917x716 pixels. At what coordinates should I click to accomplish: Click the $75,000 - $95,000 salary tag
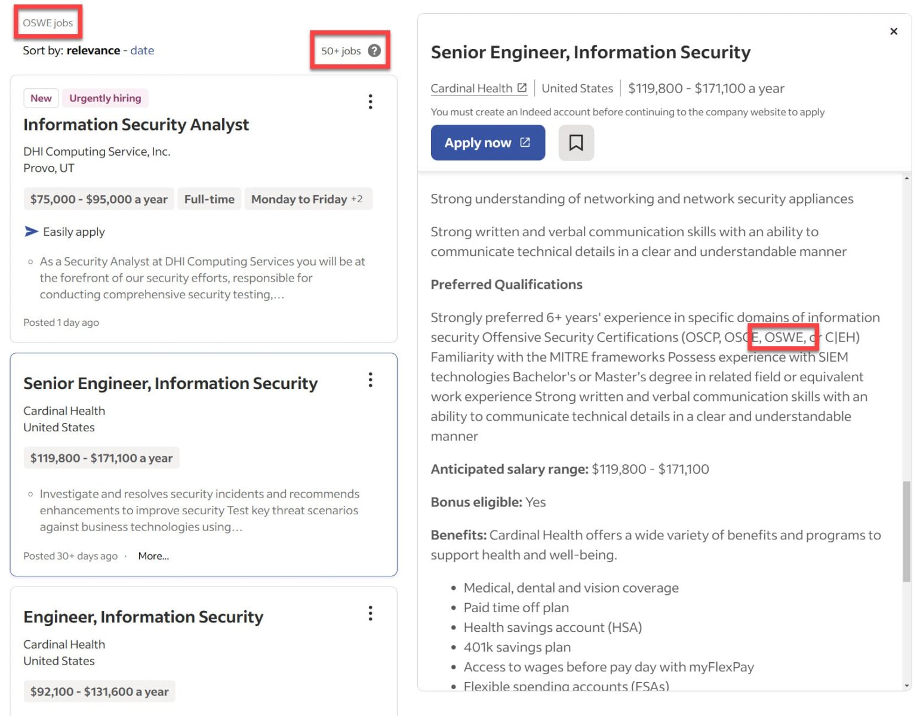tap(99, 199)
